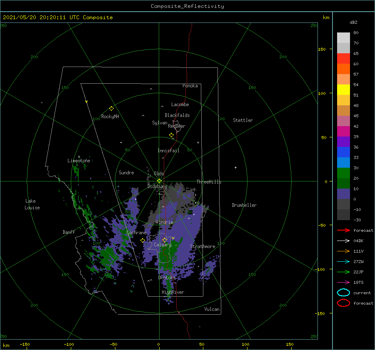Screen dimensions: 375x350
Task: Click the Okotoks label
Action: (167, 277)
